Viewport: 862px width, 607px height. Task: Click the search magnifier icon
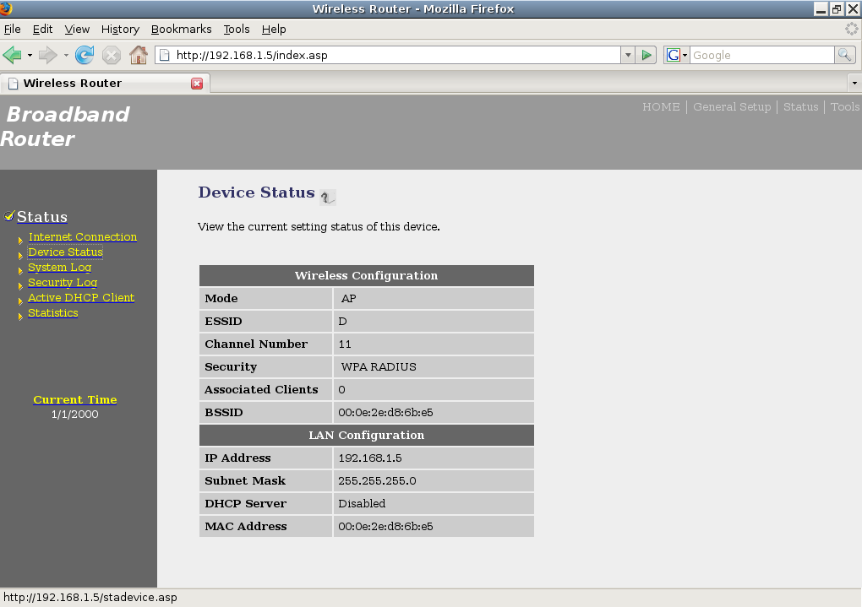(844, 55)
